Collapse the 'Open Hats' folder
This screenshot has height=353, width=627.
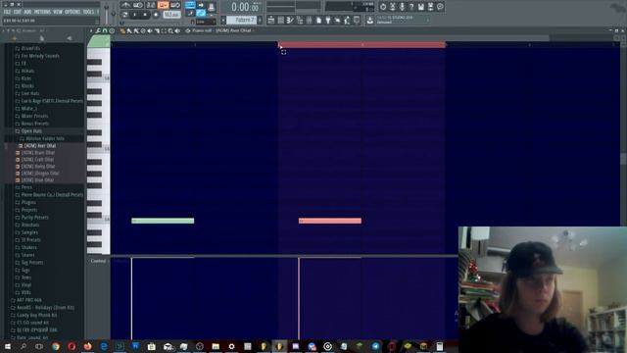tap(31, 130)
